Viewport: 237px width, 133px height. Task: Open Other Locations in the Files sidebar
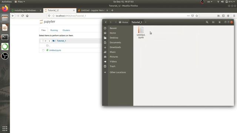118,72
